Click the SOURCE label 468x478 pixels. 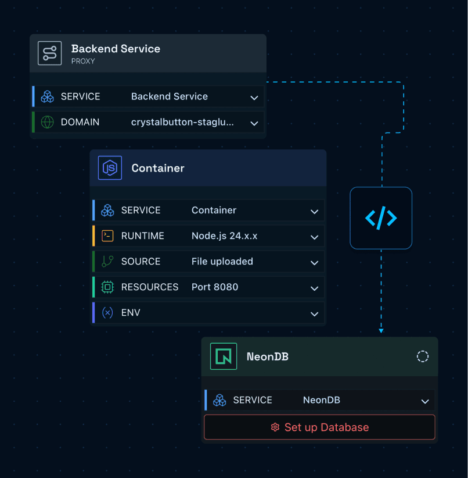pos(141,262)
